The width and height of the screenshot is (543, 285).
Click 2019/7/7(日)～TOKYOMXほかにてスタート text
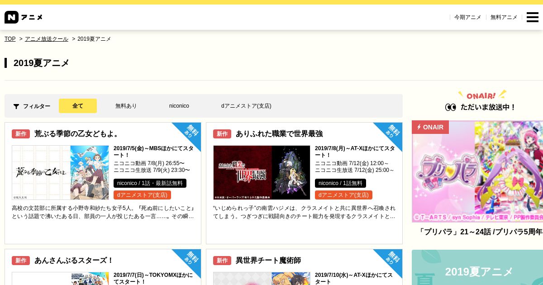coord(154,278)
